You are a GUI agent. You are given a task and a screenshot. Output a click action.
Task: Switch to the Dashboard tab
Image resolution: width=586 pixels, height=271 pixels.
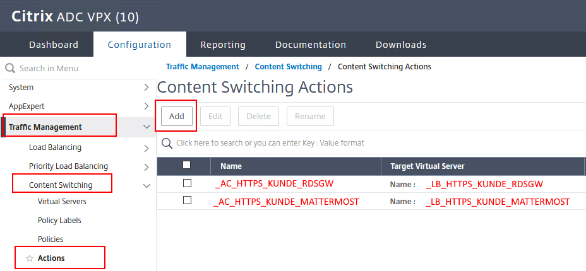pyautogui.click(x=54, y=45)
